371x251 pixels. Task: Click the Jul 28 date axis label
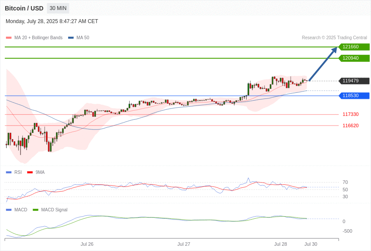coord(281,244)
